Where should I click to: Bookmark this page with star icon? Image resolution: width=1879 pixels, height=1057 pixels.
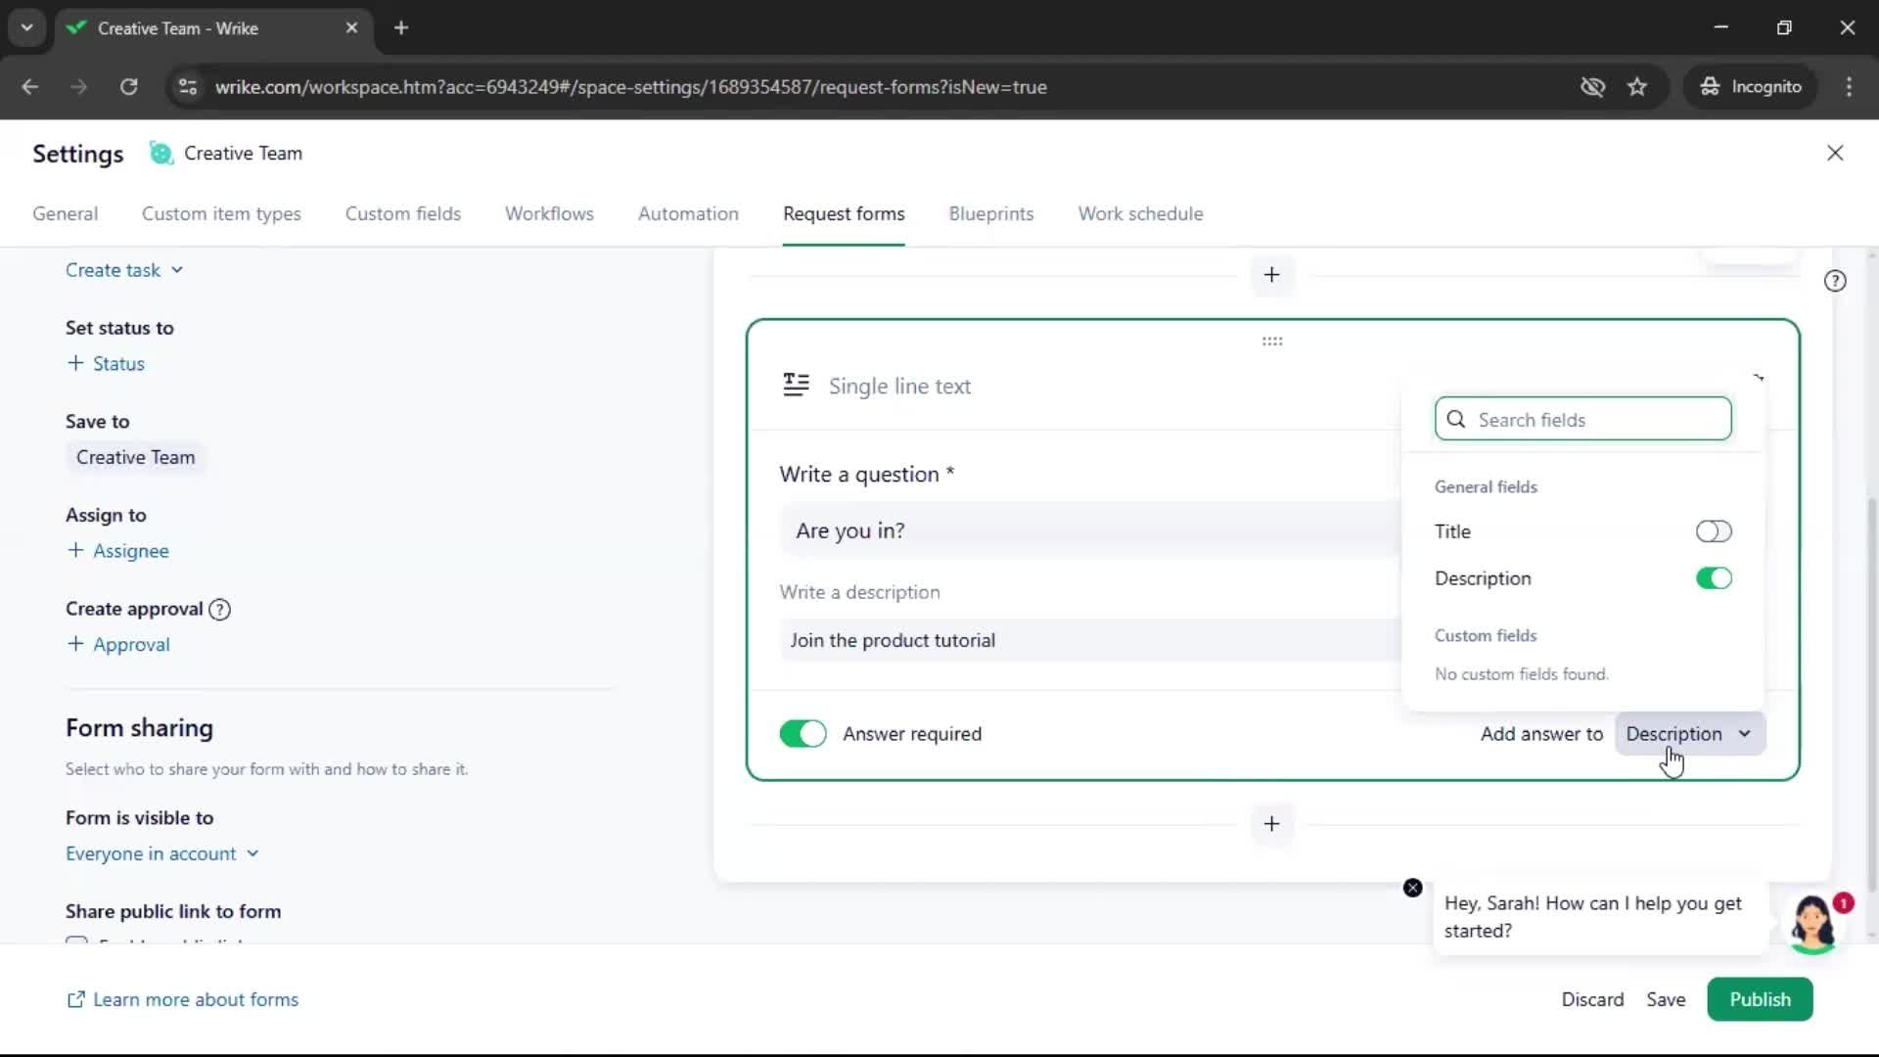pos(1637,86)
